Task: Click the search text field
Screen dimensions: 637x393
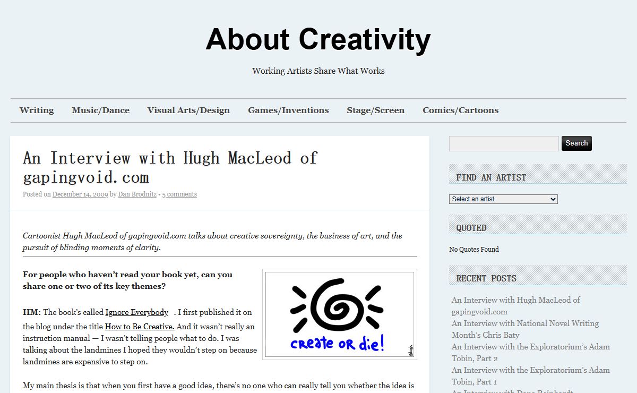Action: (x=504, y=143)
